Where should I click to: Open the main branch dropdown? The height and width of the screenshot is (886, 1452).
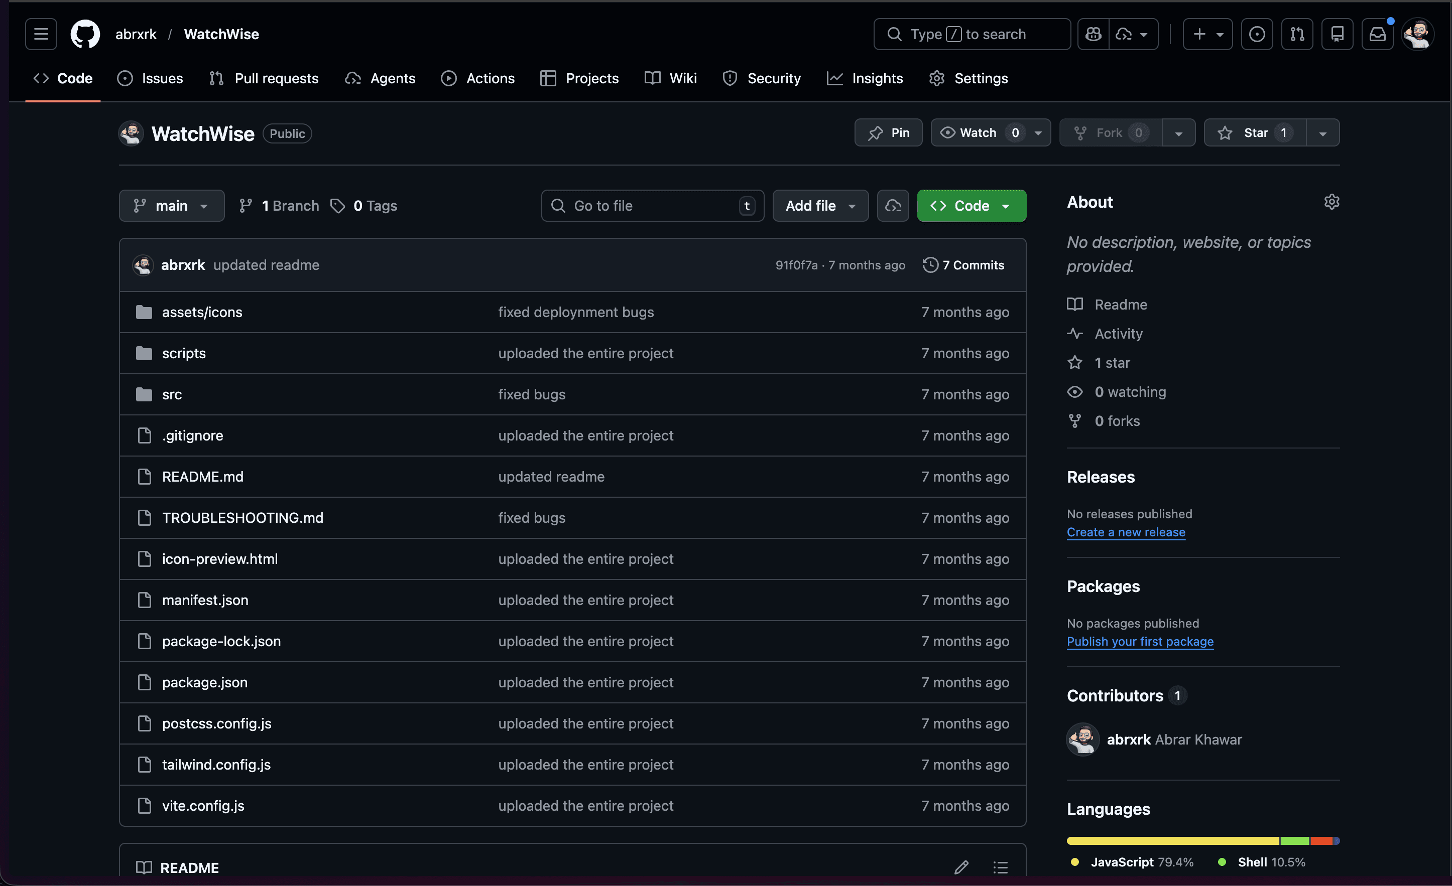[172, 206]
